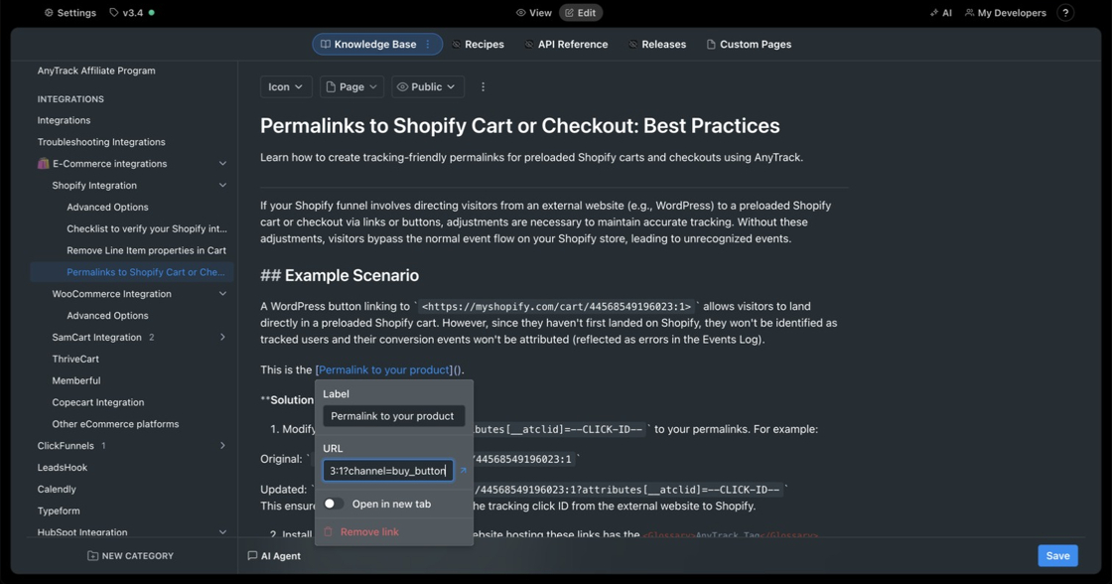The width and height of the screenshot is (1112, 584).
Task: Toggle Open in new tab switch
Action: (x=334, y=504)
